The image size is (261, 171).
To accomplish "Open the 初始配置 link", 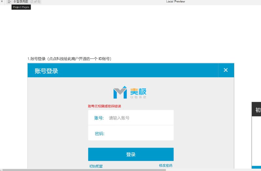I will pyautogui.click(x=96, y=166).
